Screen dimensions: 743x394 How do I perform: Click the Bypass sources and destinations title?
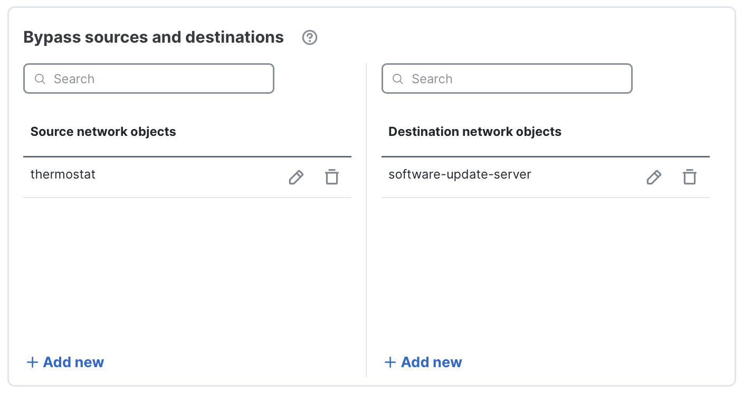click(x=153, y=37)
